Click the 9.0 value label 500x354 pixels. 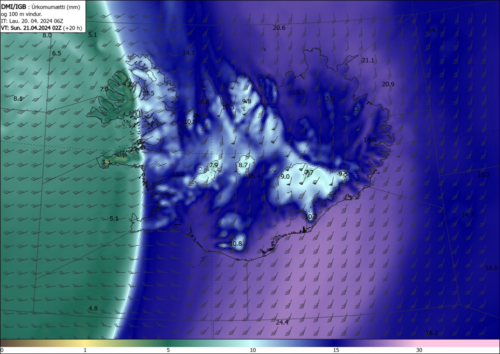[285, 177]
